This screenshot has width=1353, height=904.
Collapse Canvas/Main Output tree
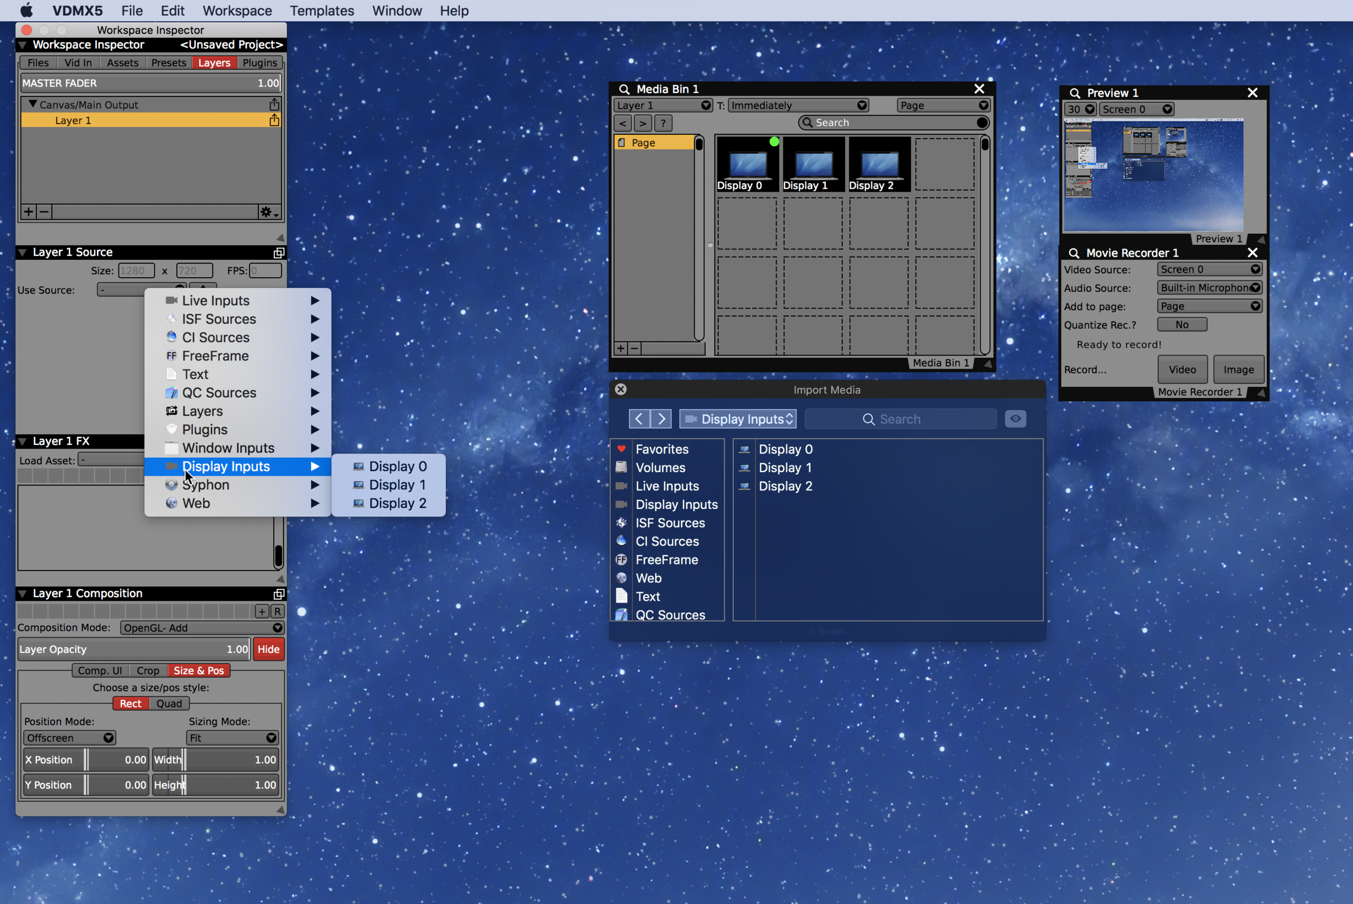(33, 104)
